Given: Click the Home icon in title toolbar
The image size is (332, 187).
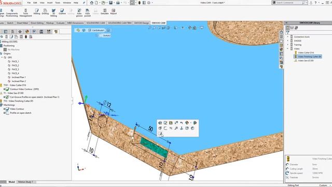Looking at the screenshot, I should pyautogui.click(x=92, y=3).
